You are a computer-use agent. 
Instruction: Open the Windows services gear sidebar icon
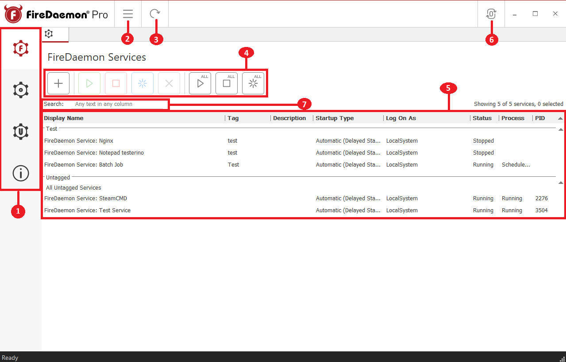21,90
